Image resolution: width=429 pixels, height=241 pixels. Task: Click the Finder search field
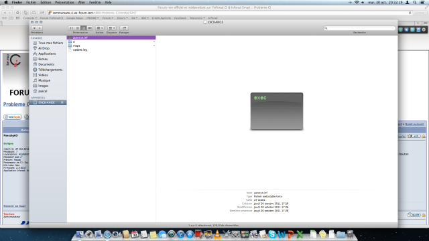359,28
